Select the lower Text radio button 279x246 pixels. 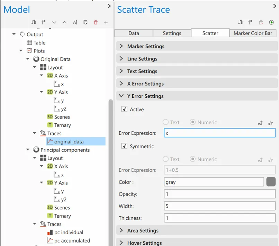tap(165, 159)
